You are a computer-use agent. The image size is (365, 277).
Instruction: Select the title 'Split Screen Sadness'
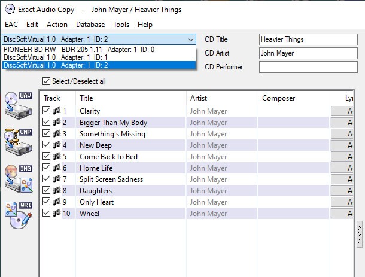(111, 179)
